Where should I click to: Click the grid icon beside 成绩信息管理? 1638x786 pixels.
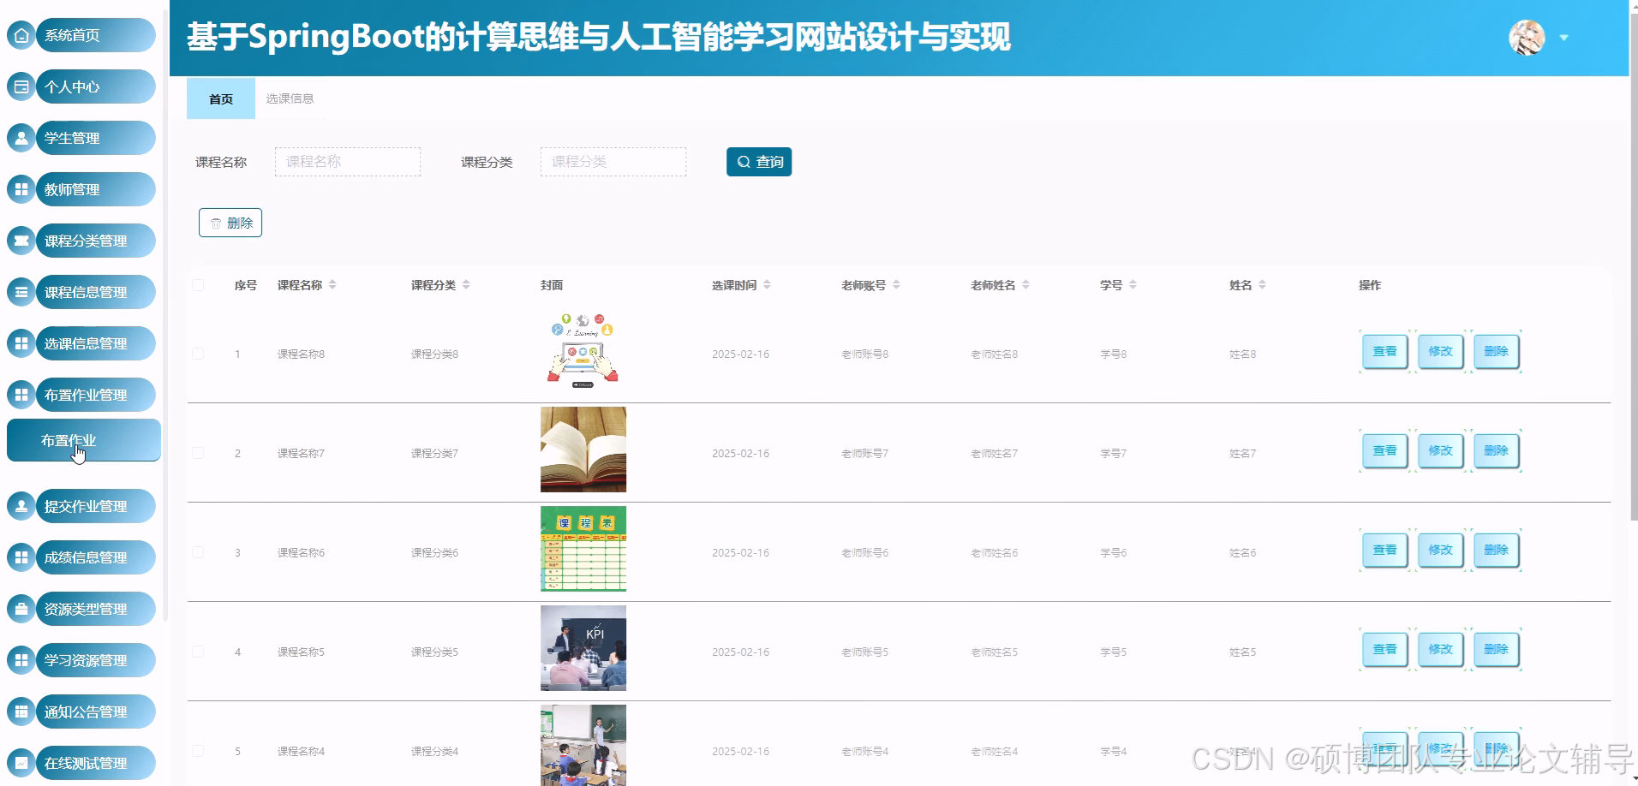(21, 557)
